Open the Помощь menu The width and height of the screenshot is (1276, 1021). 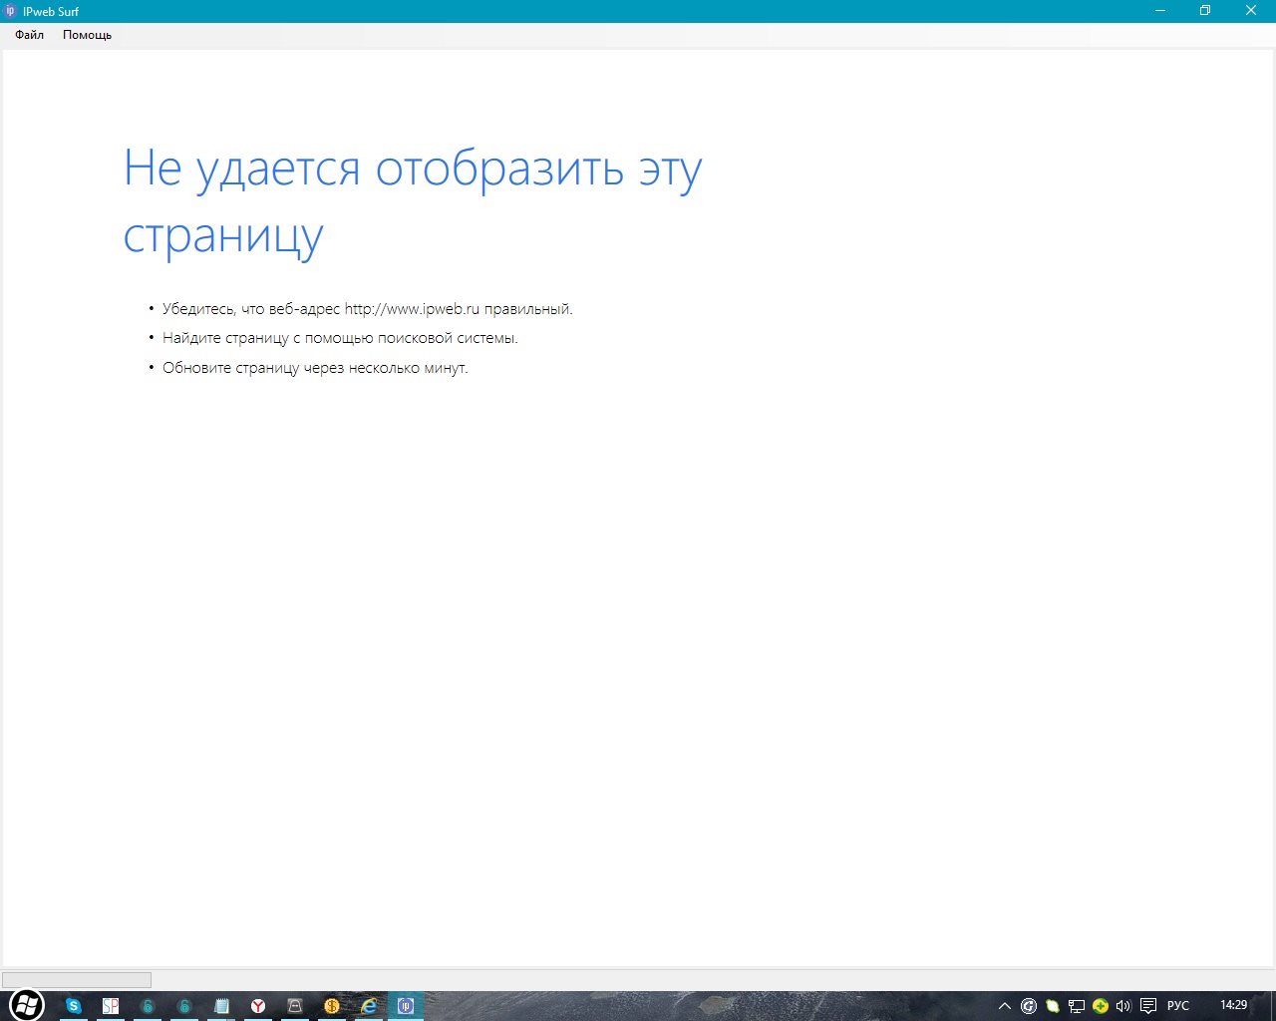[x=87, y=35]
